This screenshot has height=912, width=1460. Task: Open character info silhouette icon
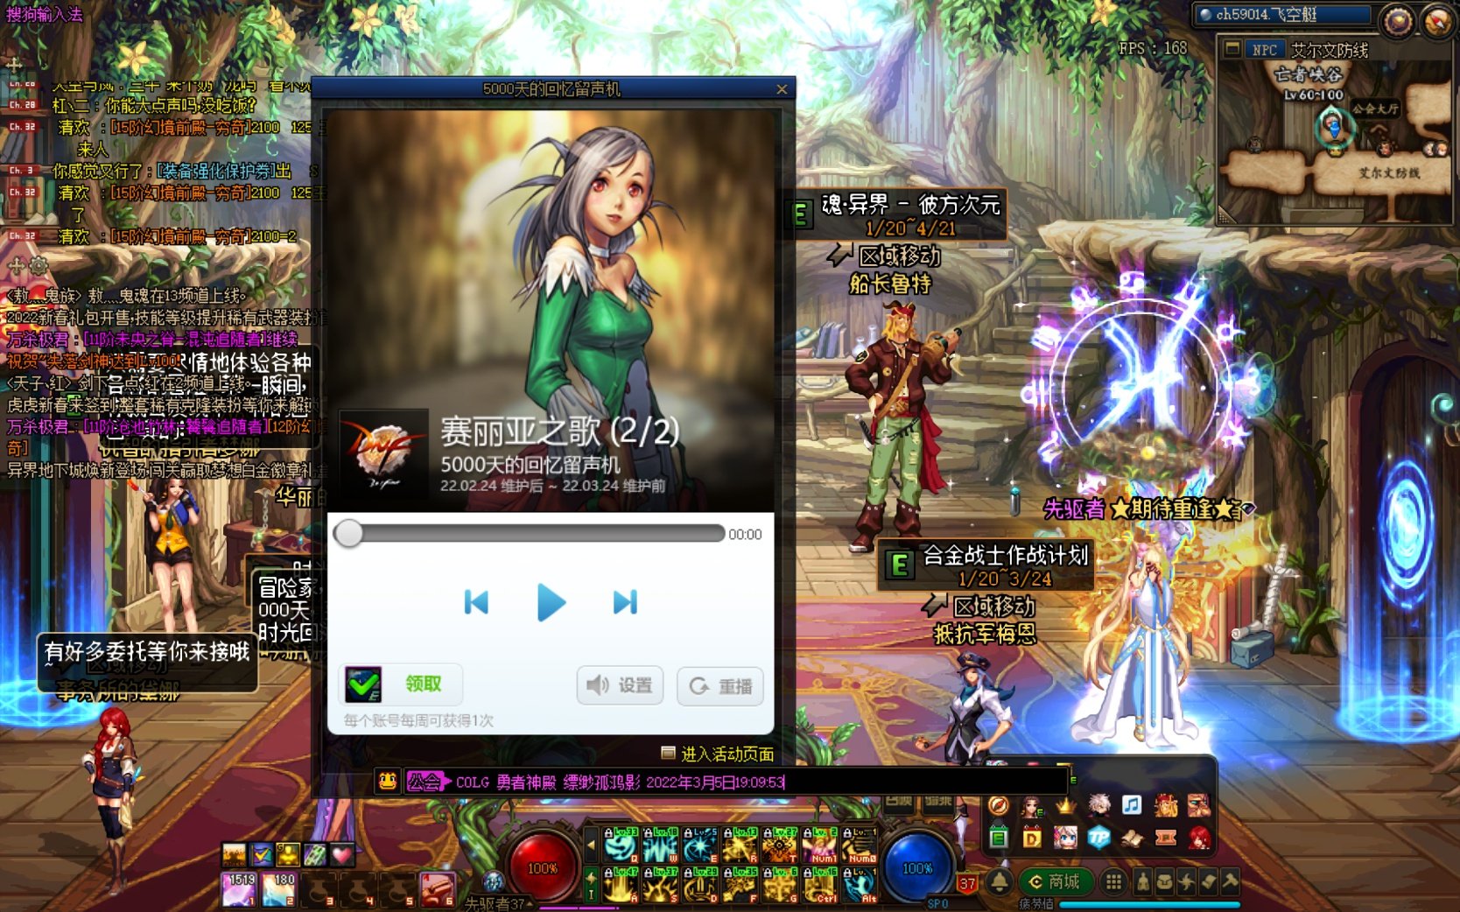1142,882
